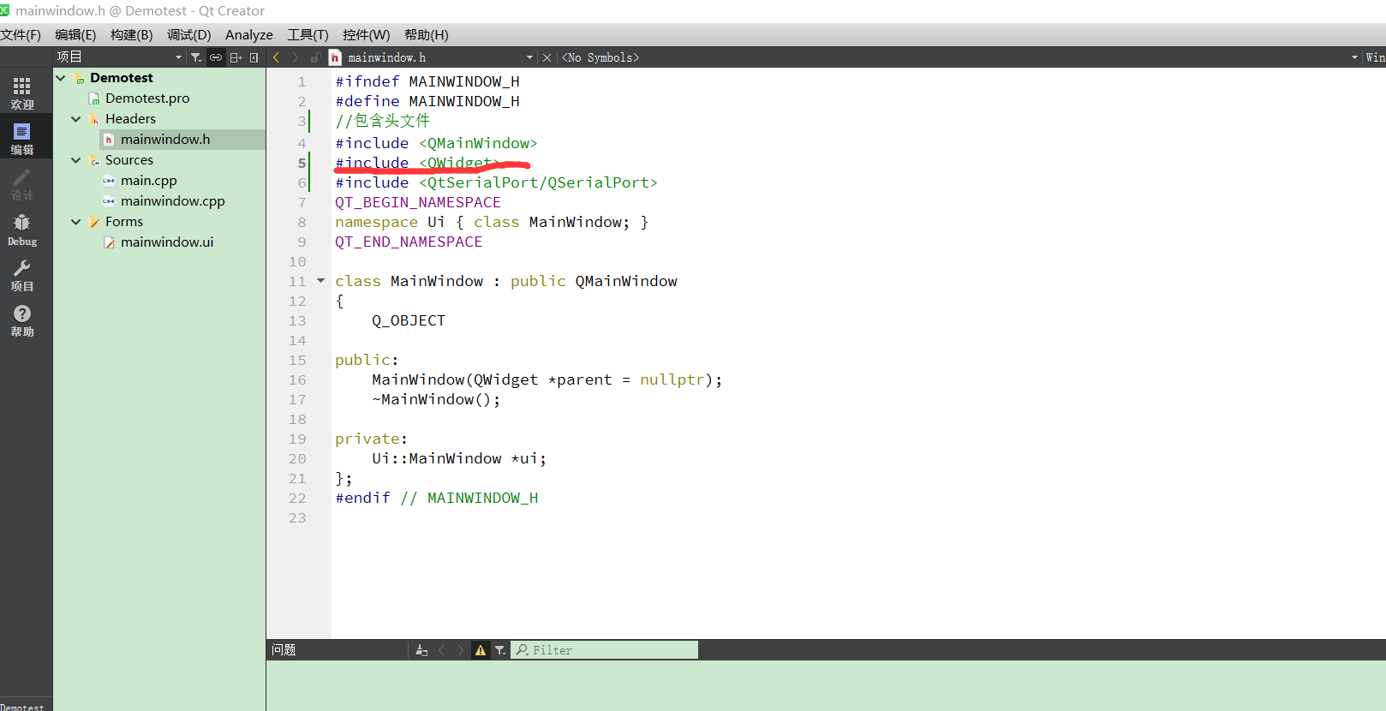Select mainwindow.ui in Forms
Screen dimensions: 1386x711
[x=167, y=242]
